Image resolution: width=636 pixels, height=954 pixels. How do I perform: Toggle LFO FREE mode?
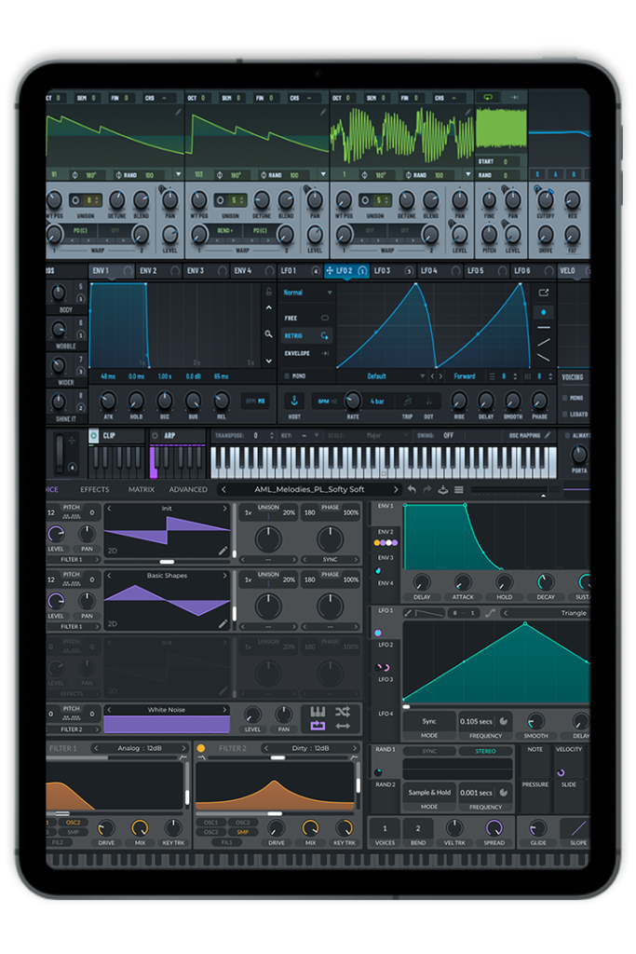[x=305, y=318]
